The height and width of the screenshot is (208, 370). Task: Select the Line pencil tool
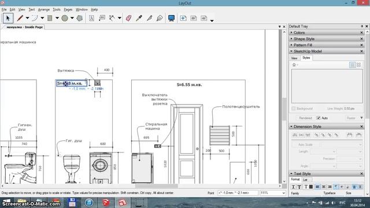tap(20, 18)
